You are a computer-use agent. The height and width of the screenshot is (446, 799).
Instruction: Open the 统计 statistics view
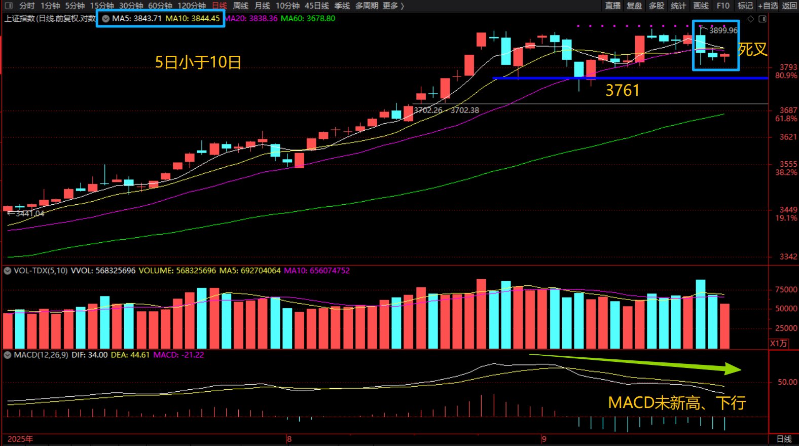(x=678, y=6)
